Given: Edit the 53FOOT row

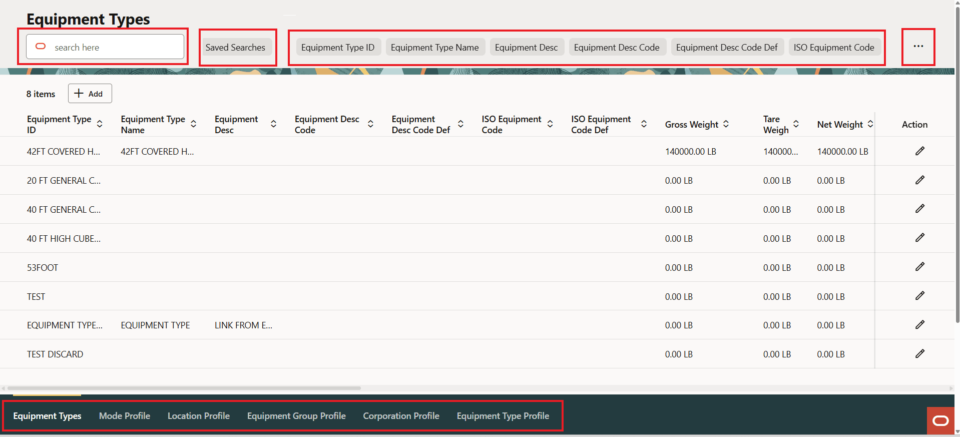Looking at the screenshot, I should click(x=919, y=267).
